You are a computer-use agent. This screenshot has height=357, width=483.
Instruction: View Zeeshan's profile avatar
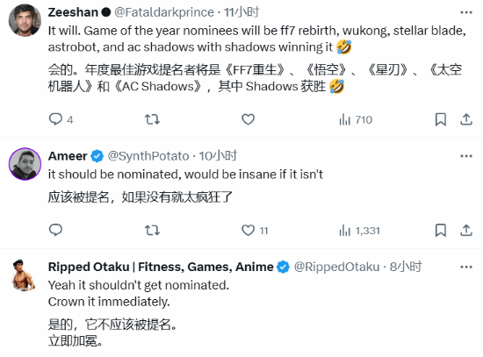coord(25,20)
